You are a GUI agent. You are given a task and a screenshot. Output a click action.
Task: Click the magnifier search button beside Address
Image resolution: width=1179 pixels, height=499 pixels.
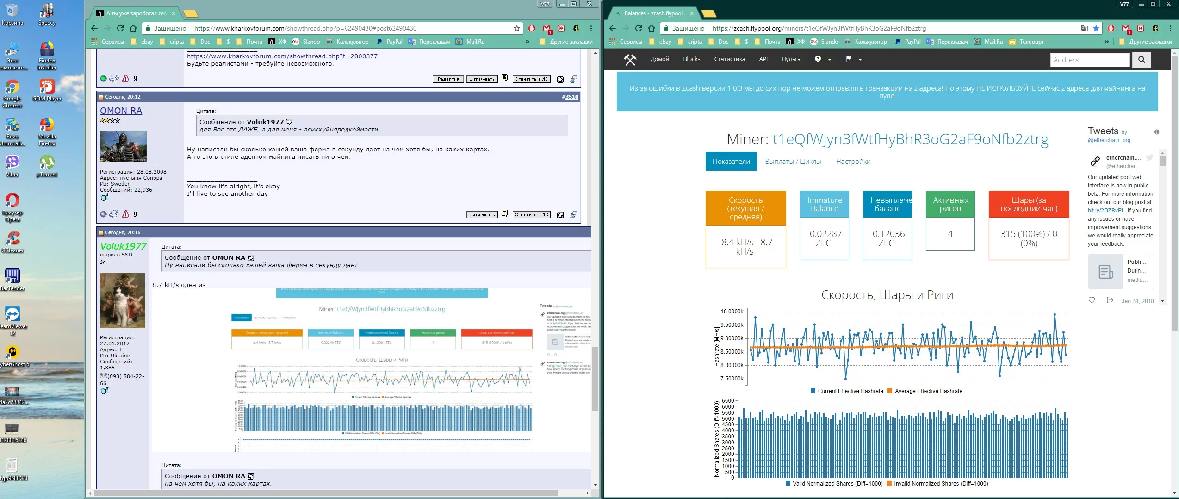1141,60
